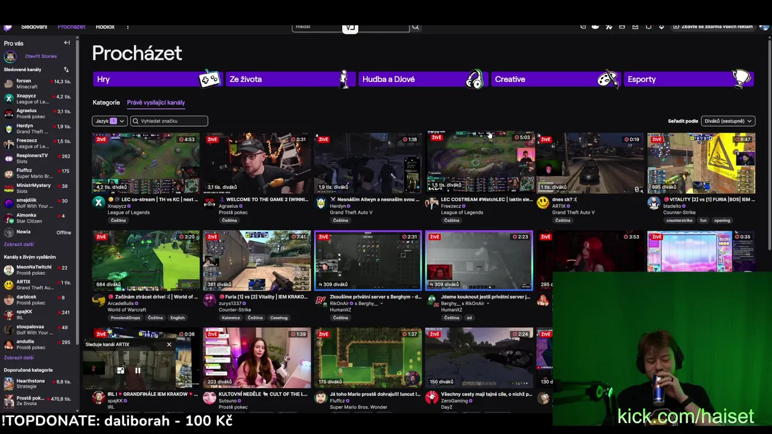This screenshot has height=434, width=772.
Task: Click the Zbavte se zdarma všech reklam button
Action: pyautogui.click(x=713, y=27)
